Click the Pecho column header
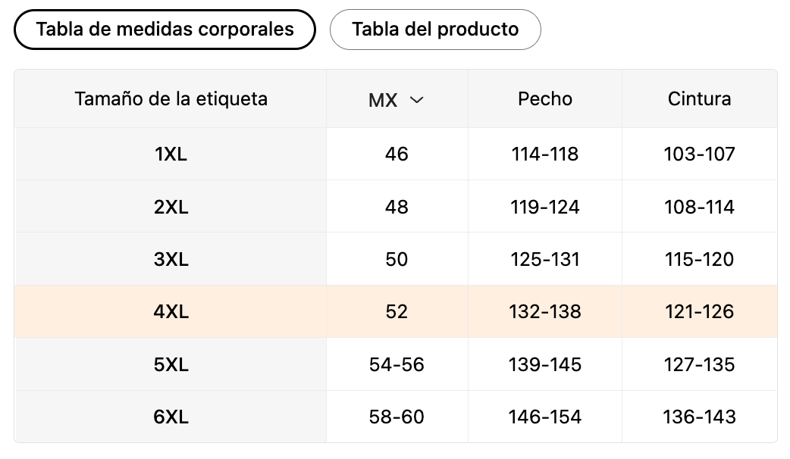 545,98
